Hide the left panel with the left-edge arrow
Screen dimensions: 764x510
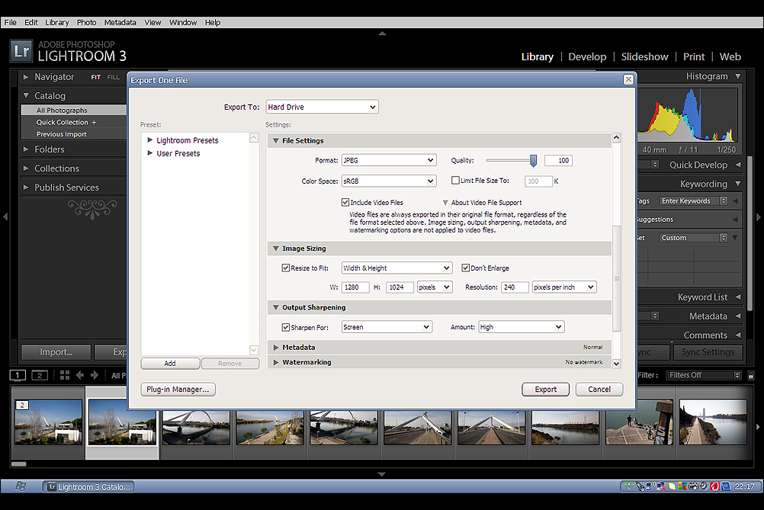tap(5, 217)
